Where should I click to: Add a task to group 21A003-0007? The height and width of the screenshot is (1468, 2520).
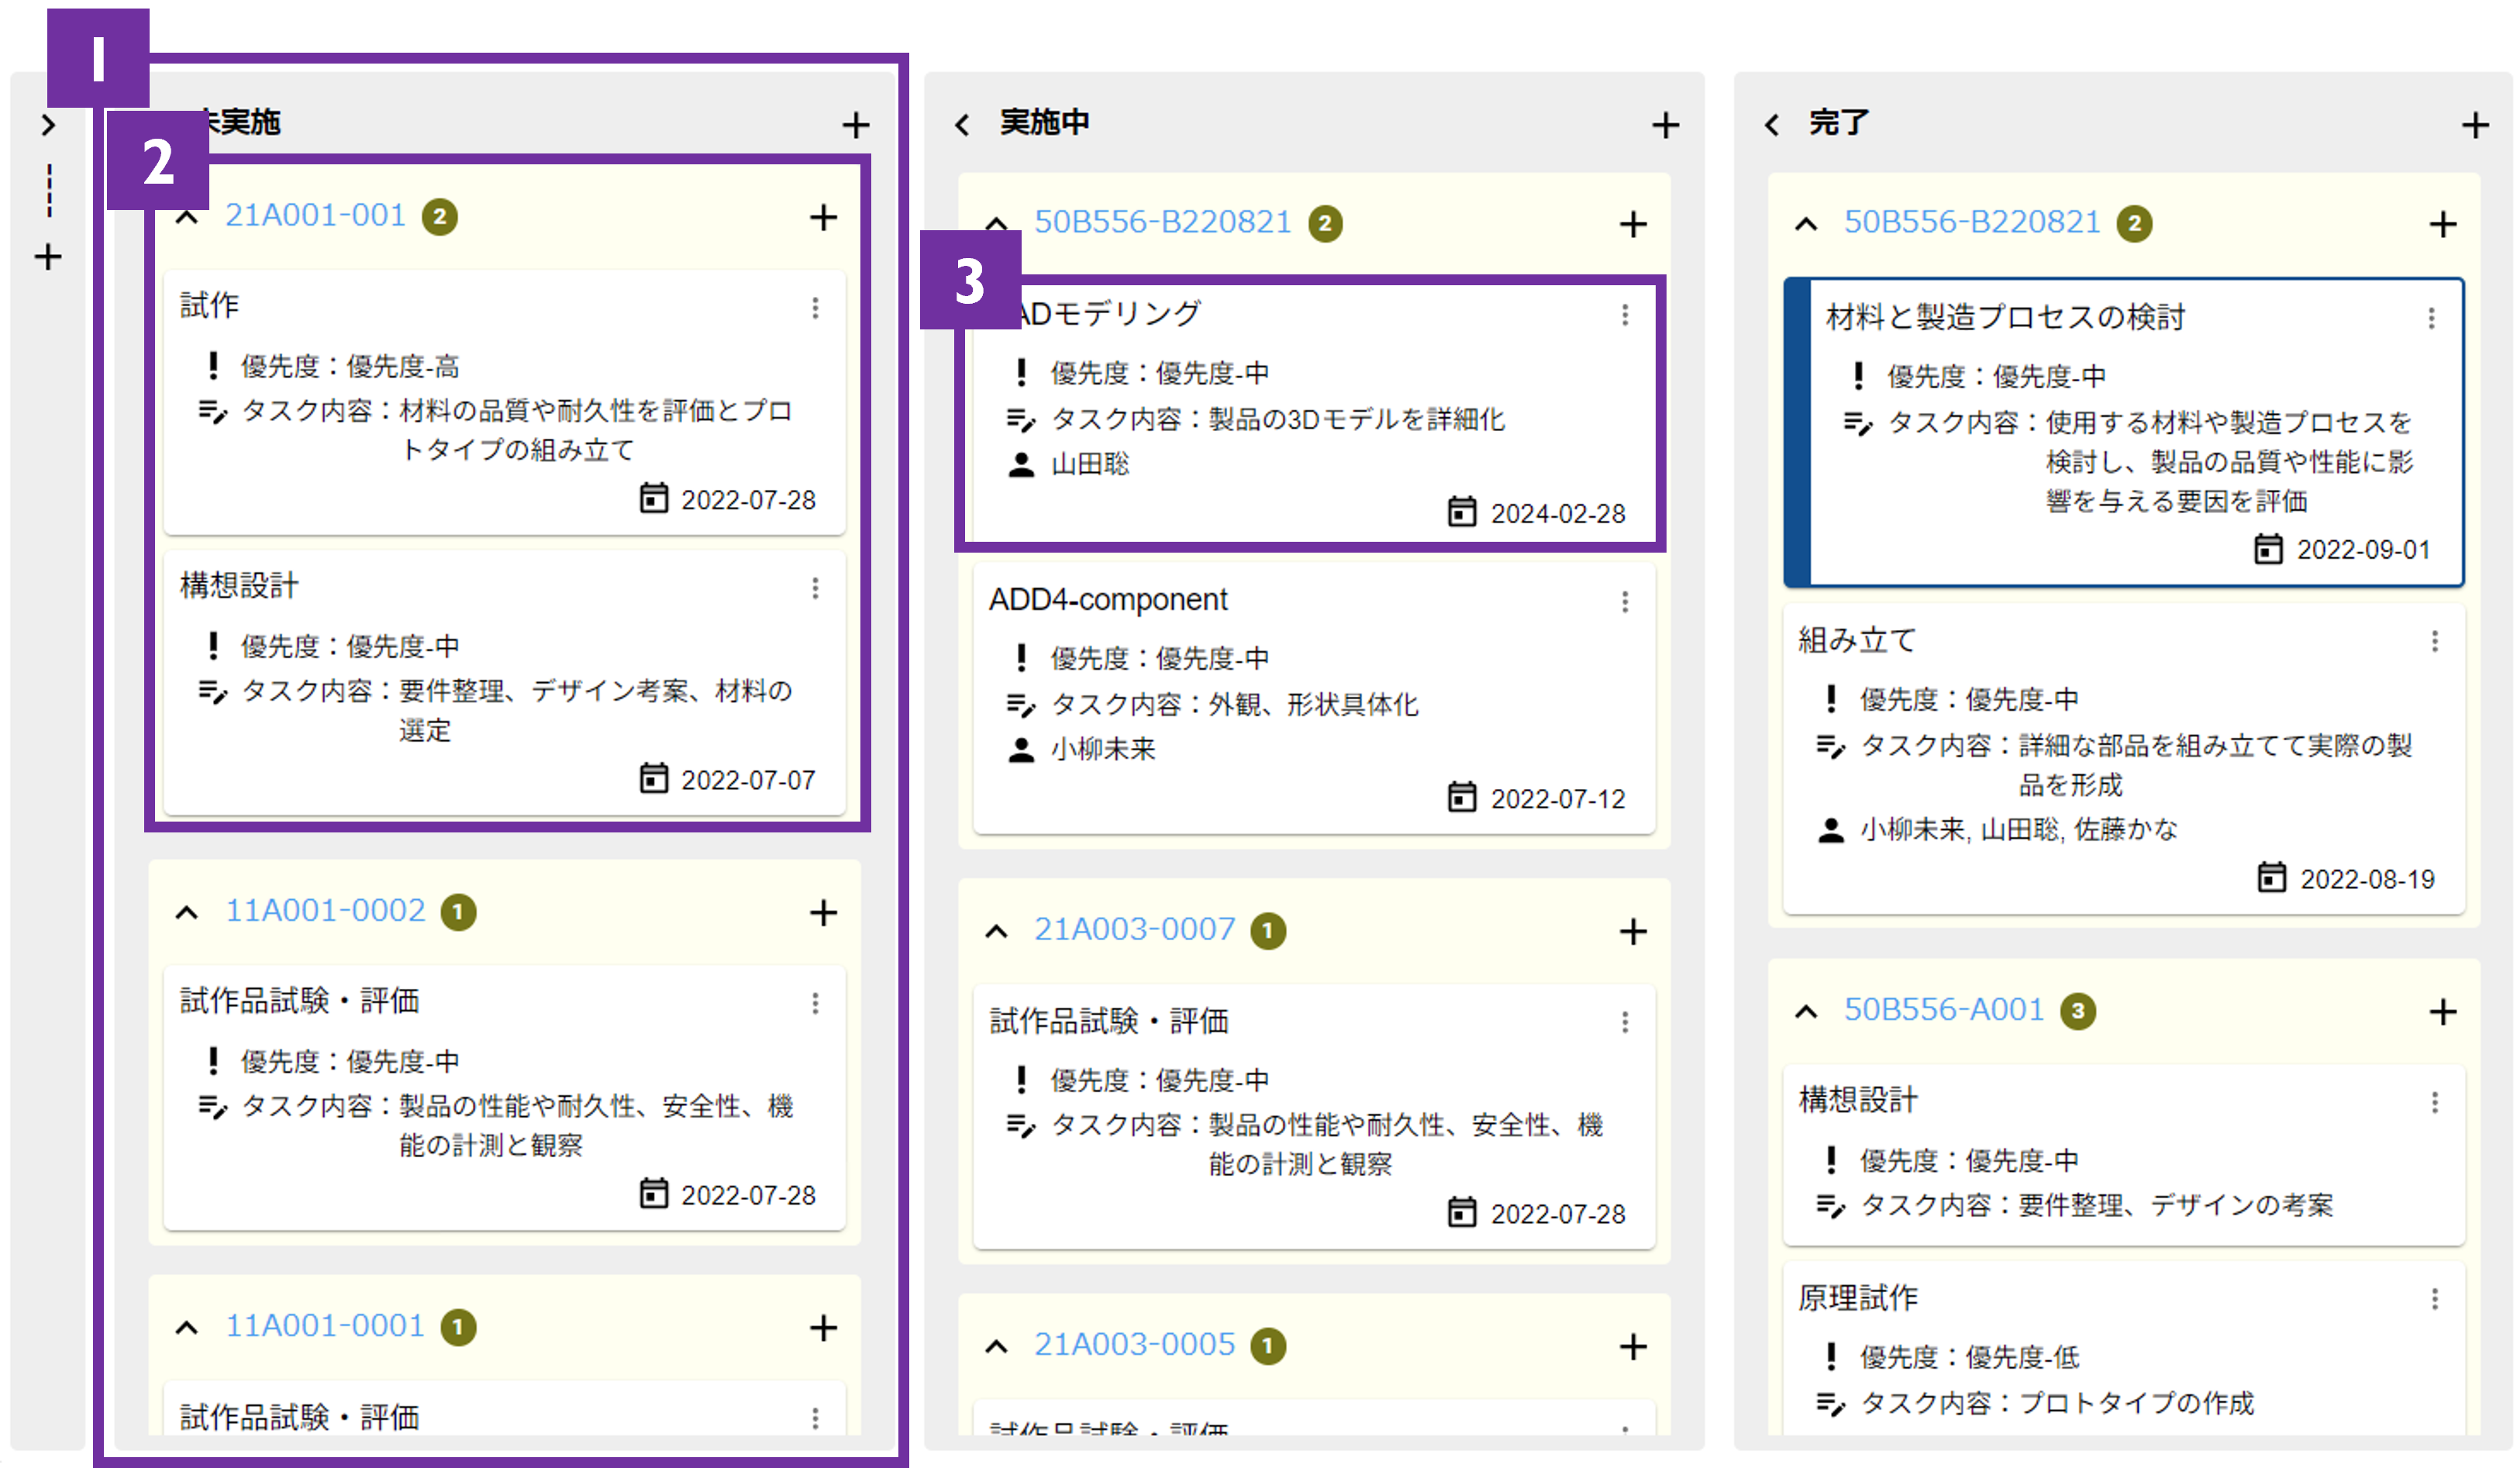(x=1633, y=931)
